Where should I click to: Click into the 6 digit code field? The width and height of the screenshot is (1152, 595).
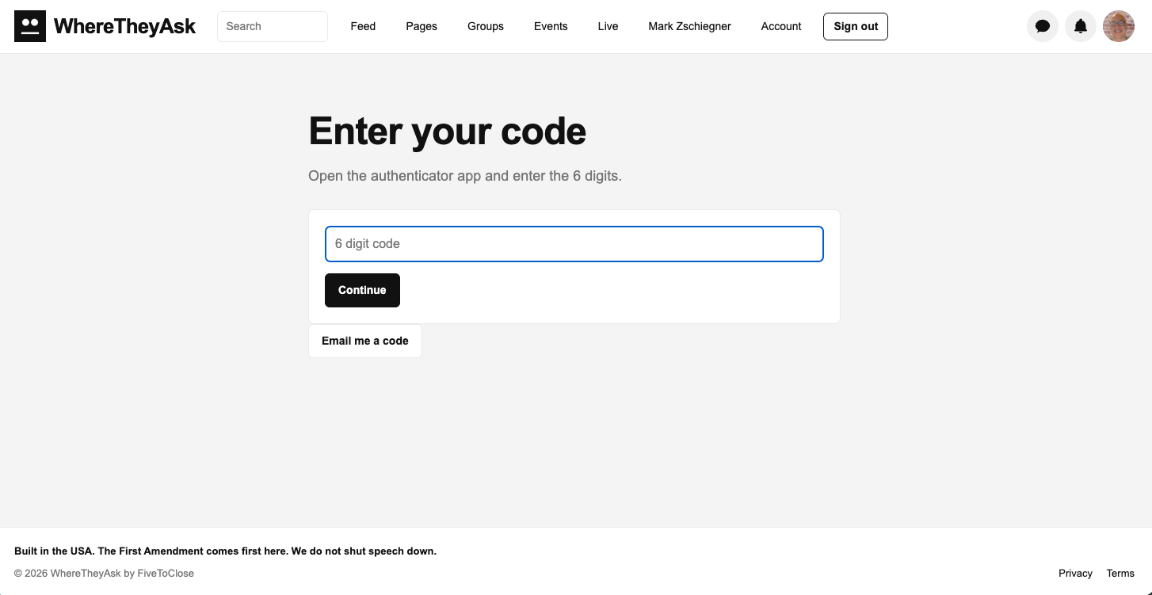574,244
